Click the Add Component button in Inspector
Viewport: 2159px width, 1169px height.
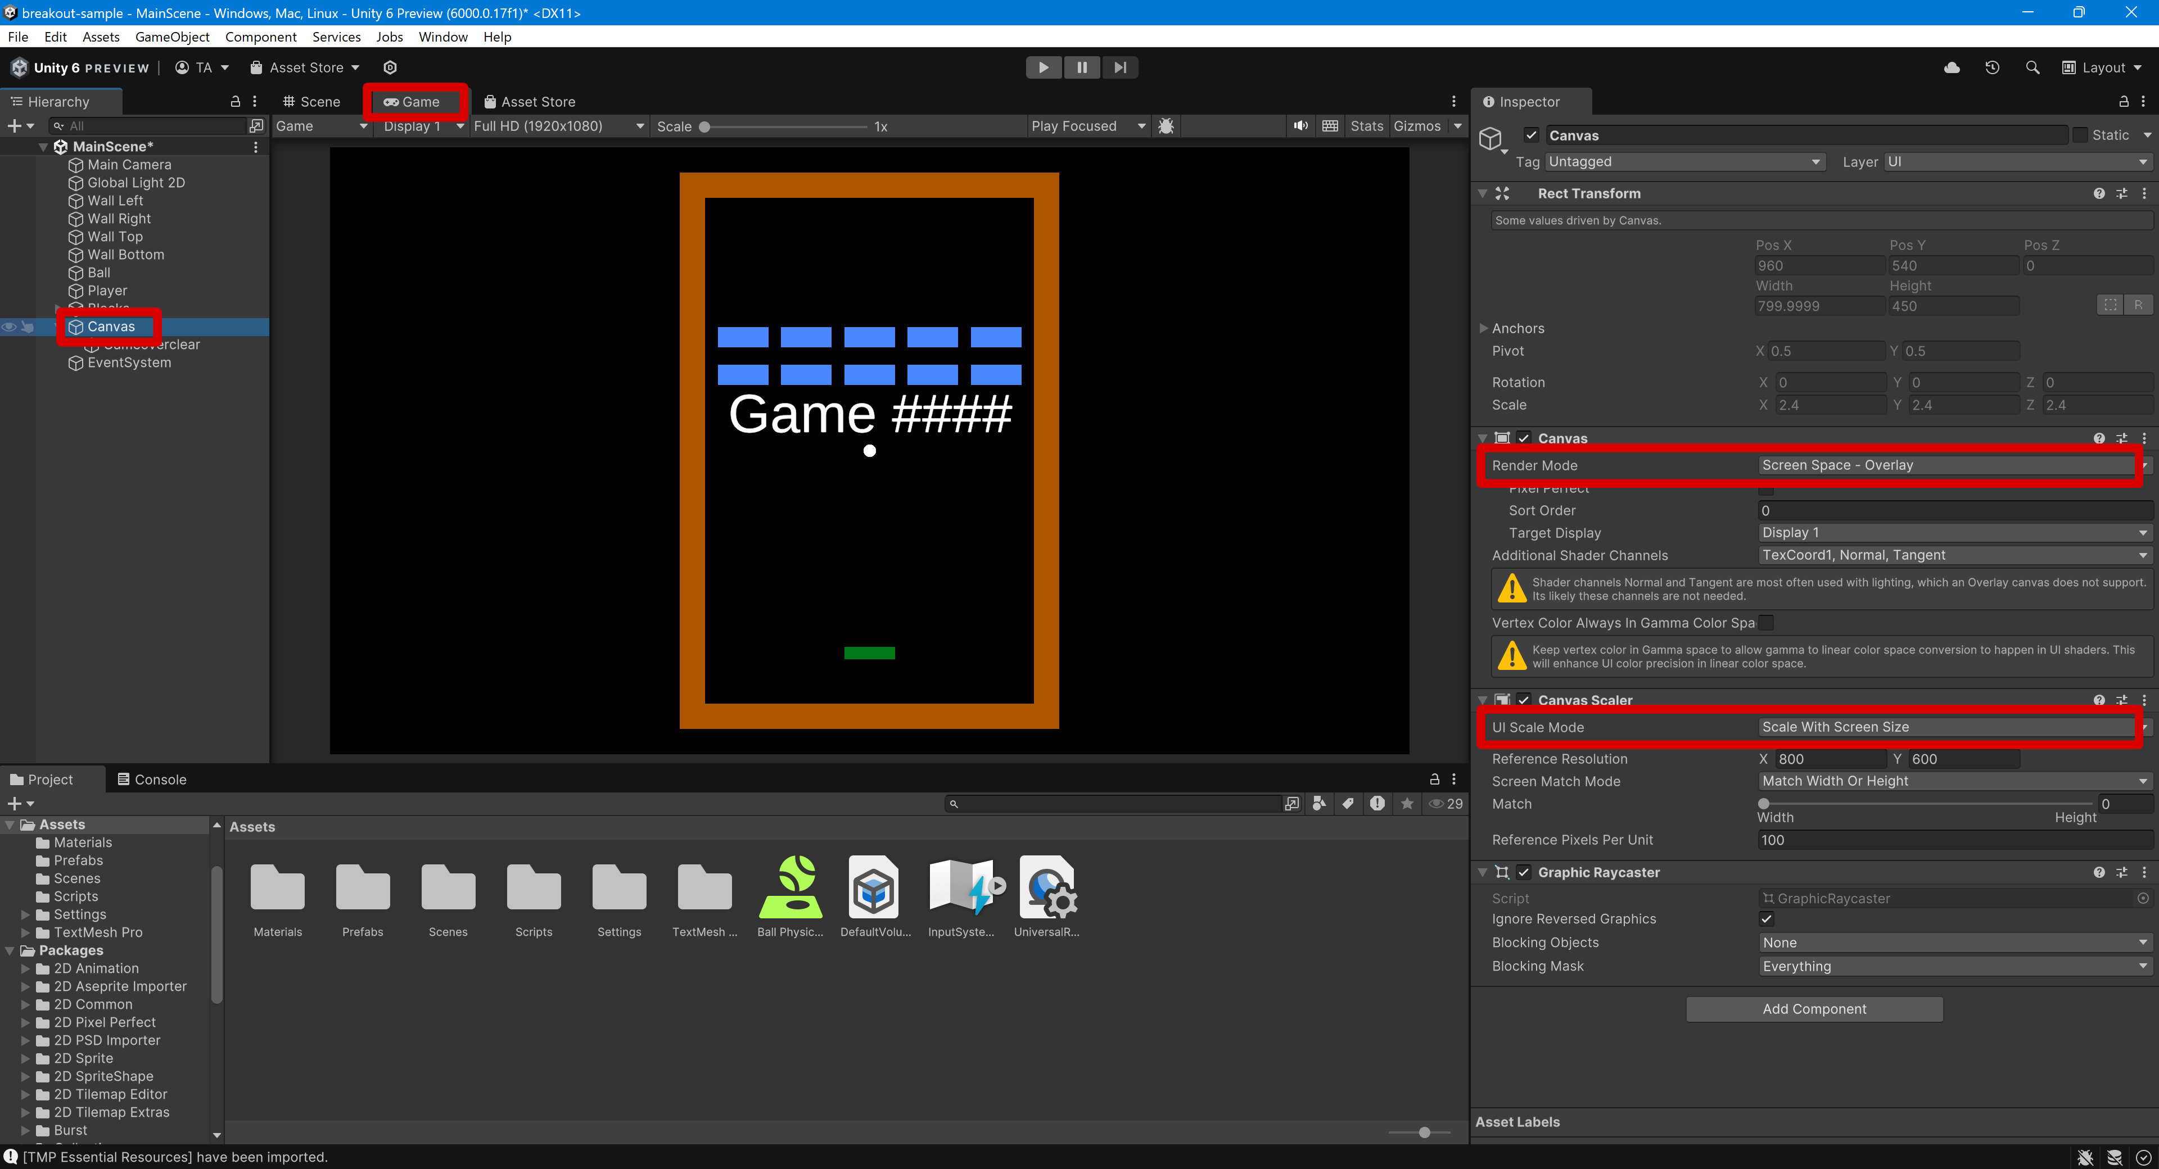[1814, 1008]
